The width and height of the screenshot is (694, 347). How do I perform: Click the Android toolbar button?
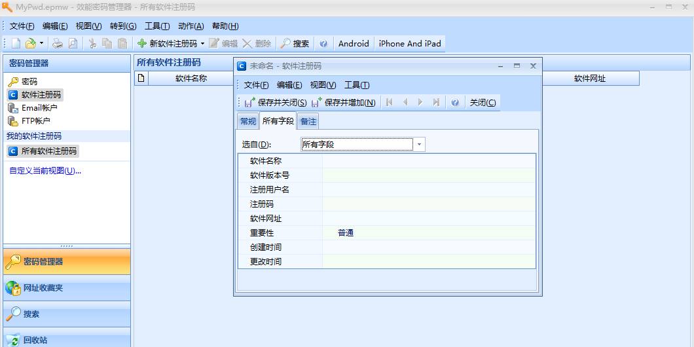pyautogui.click(x=354, y=43)
